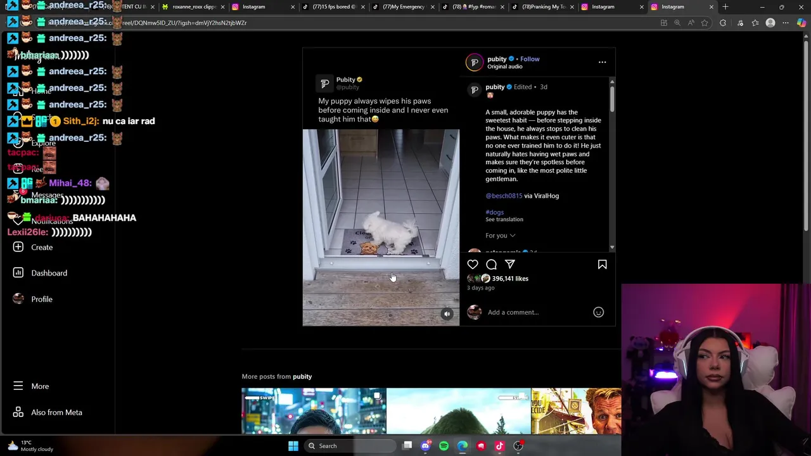
Task: Mute or unmute the reel audio
Action: tap(447, 313)
